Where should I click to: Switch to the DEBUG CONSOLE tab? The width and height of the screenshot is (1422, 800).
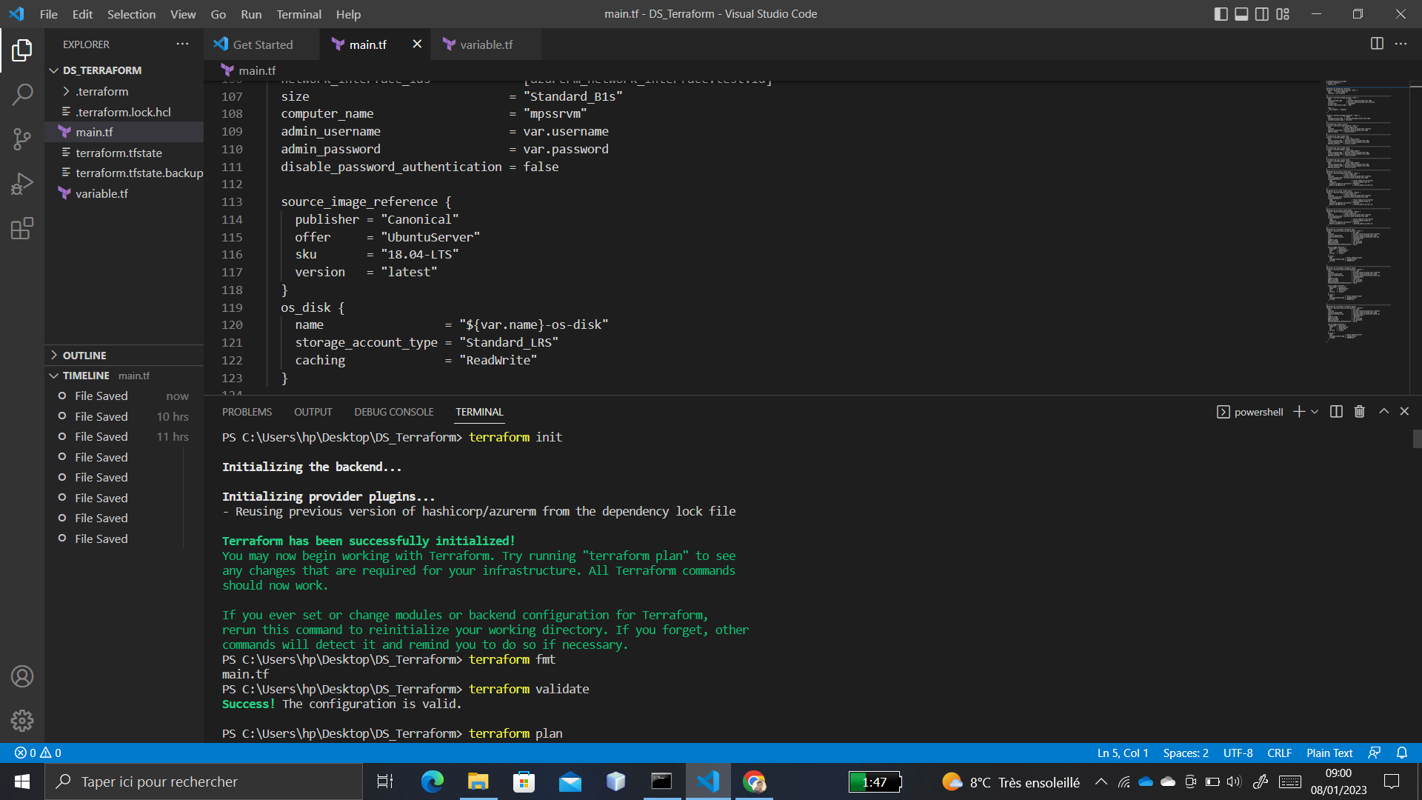click(x=393, y=411)
